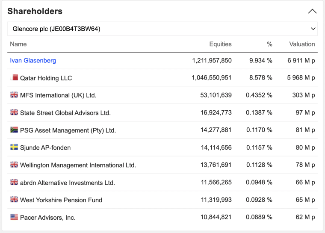Click equities value 11,566,265

click(x=216, y=183)
